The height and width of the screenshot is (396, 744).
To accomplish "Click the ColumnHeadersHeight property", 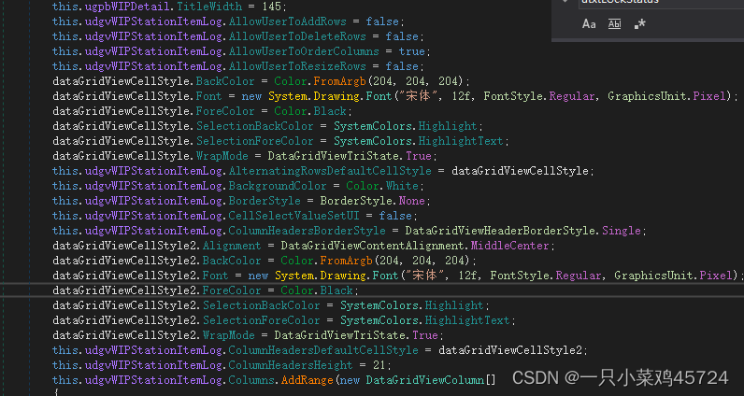I will click(291, 365).
